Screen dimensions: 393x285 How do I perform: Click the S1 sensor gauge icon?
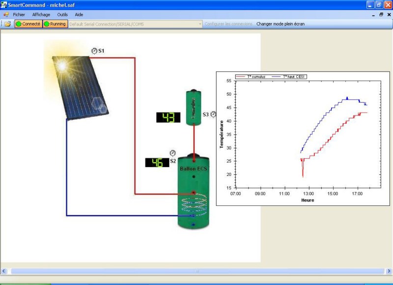pos(94,51)
